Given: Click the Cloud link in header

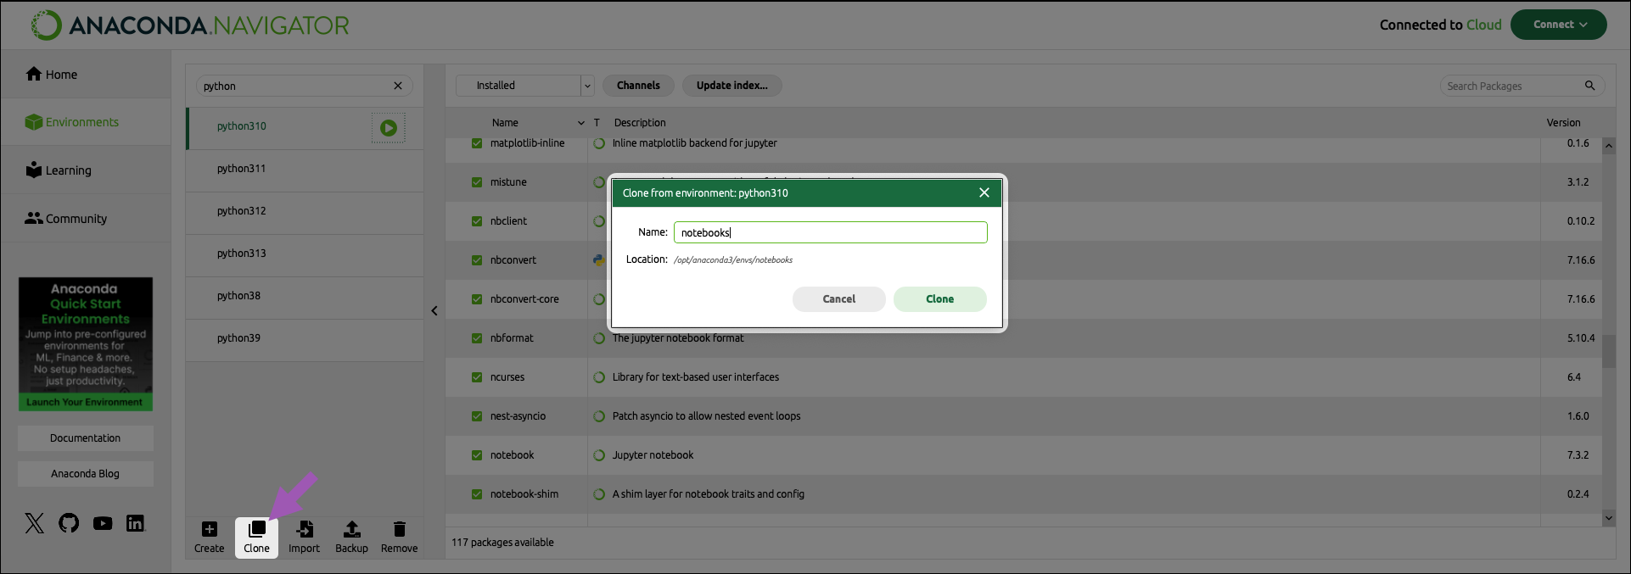Looking at the screenshot, I should [1484, 25].
